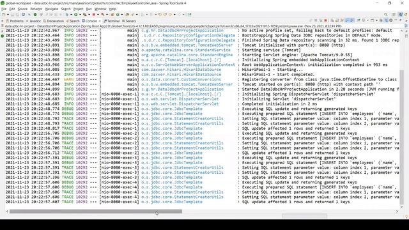Open the External Tools dropdown arrow

click(107, 15)
